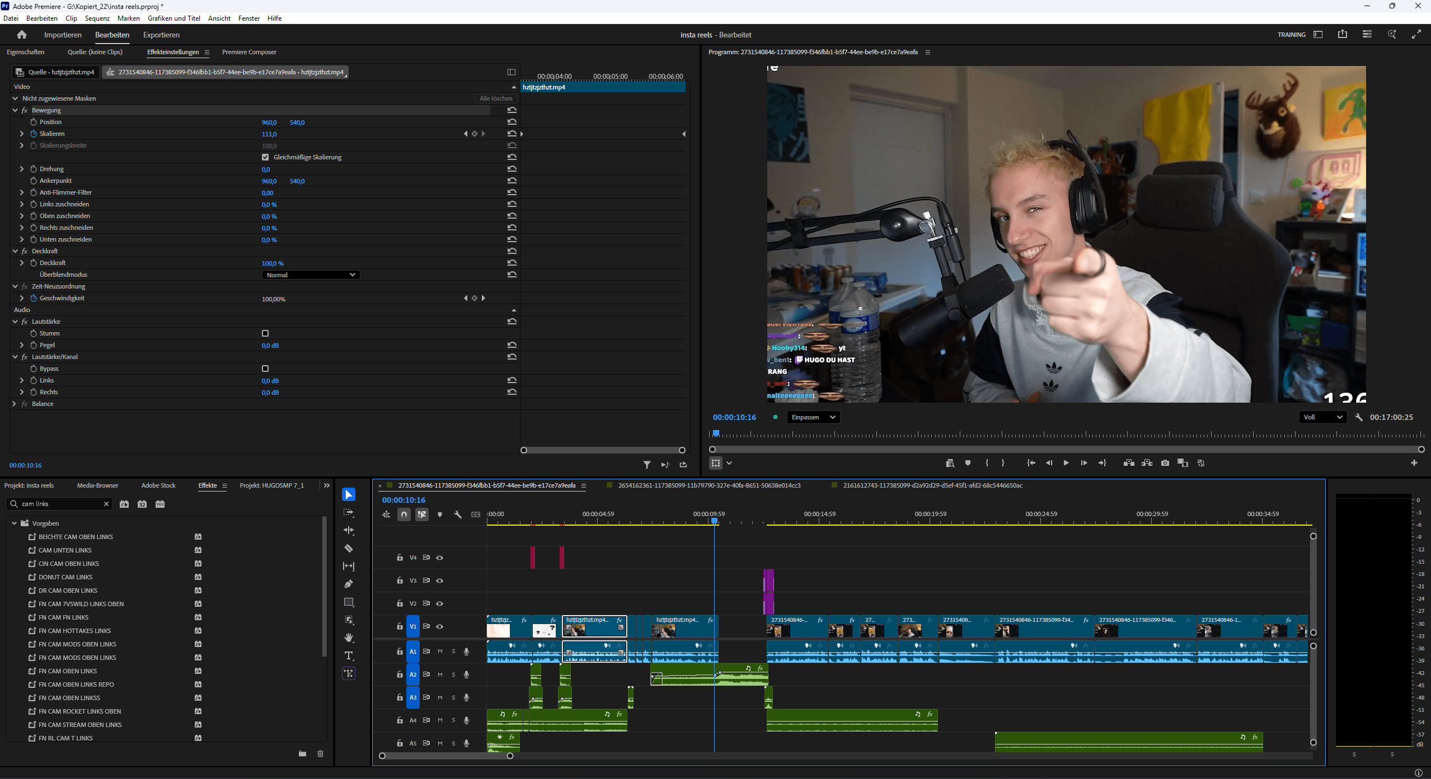Viewport: 1431px width, 779px height.
Task: Click the Add Marker icon in Program monitor
Action: click(x=968, y=463)
